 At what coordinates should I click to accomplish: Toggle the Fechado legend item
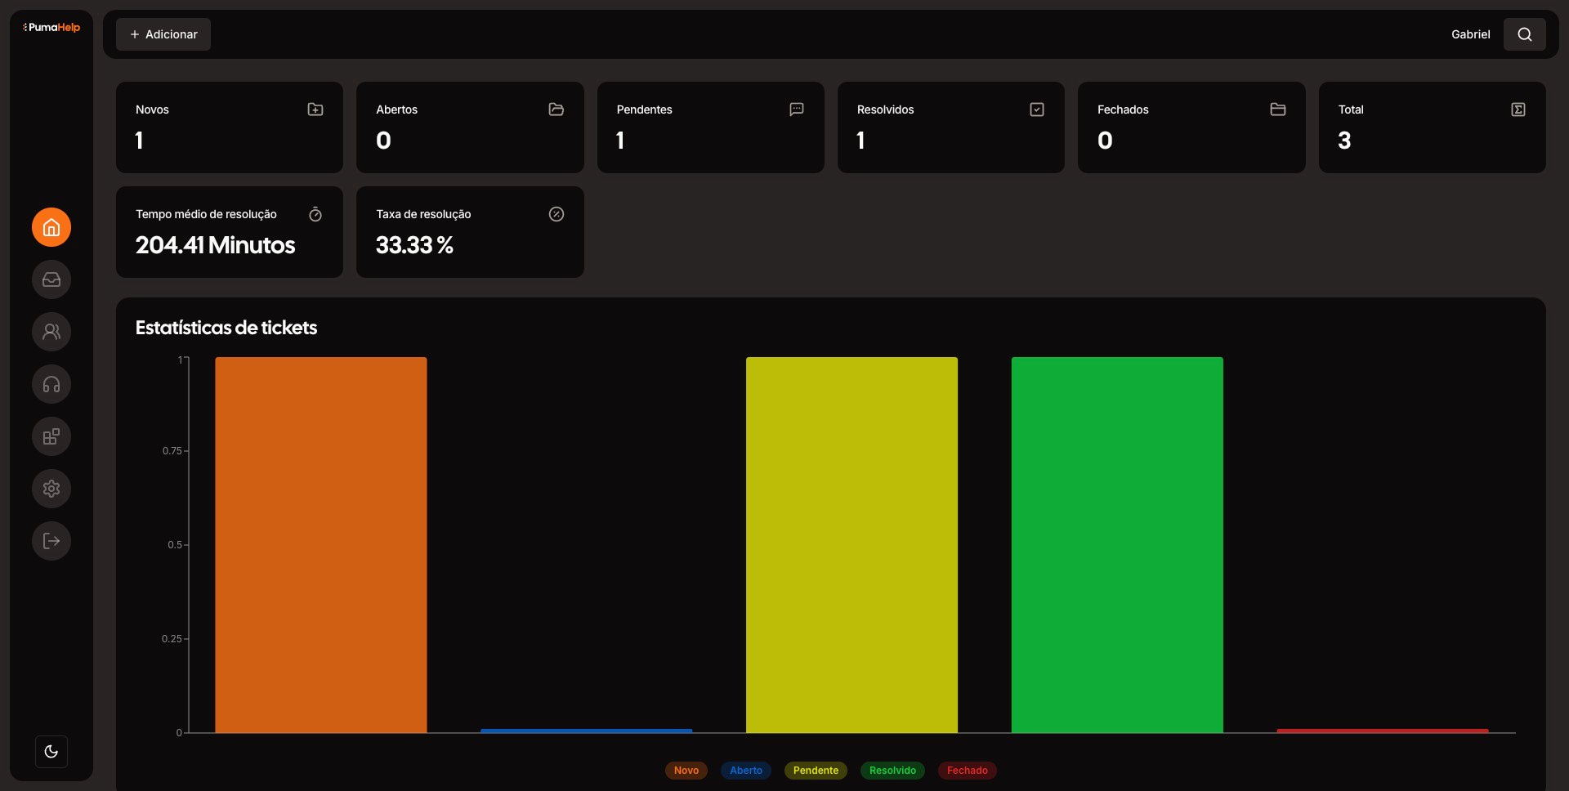(968, 771)
